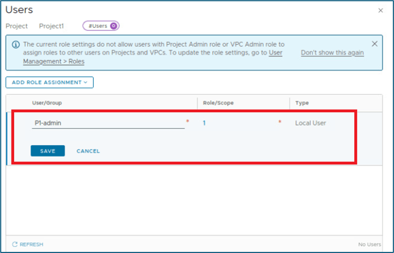Close the Users dialog

click(x=380, y=10)
